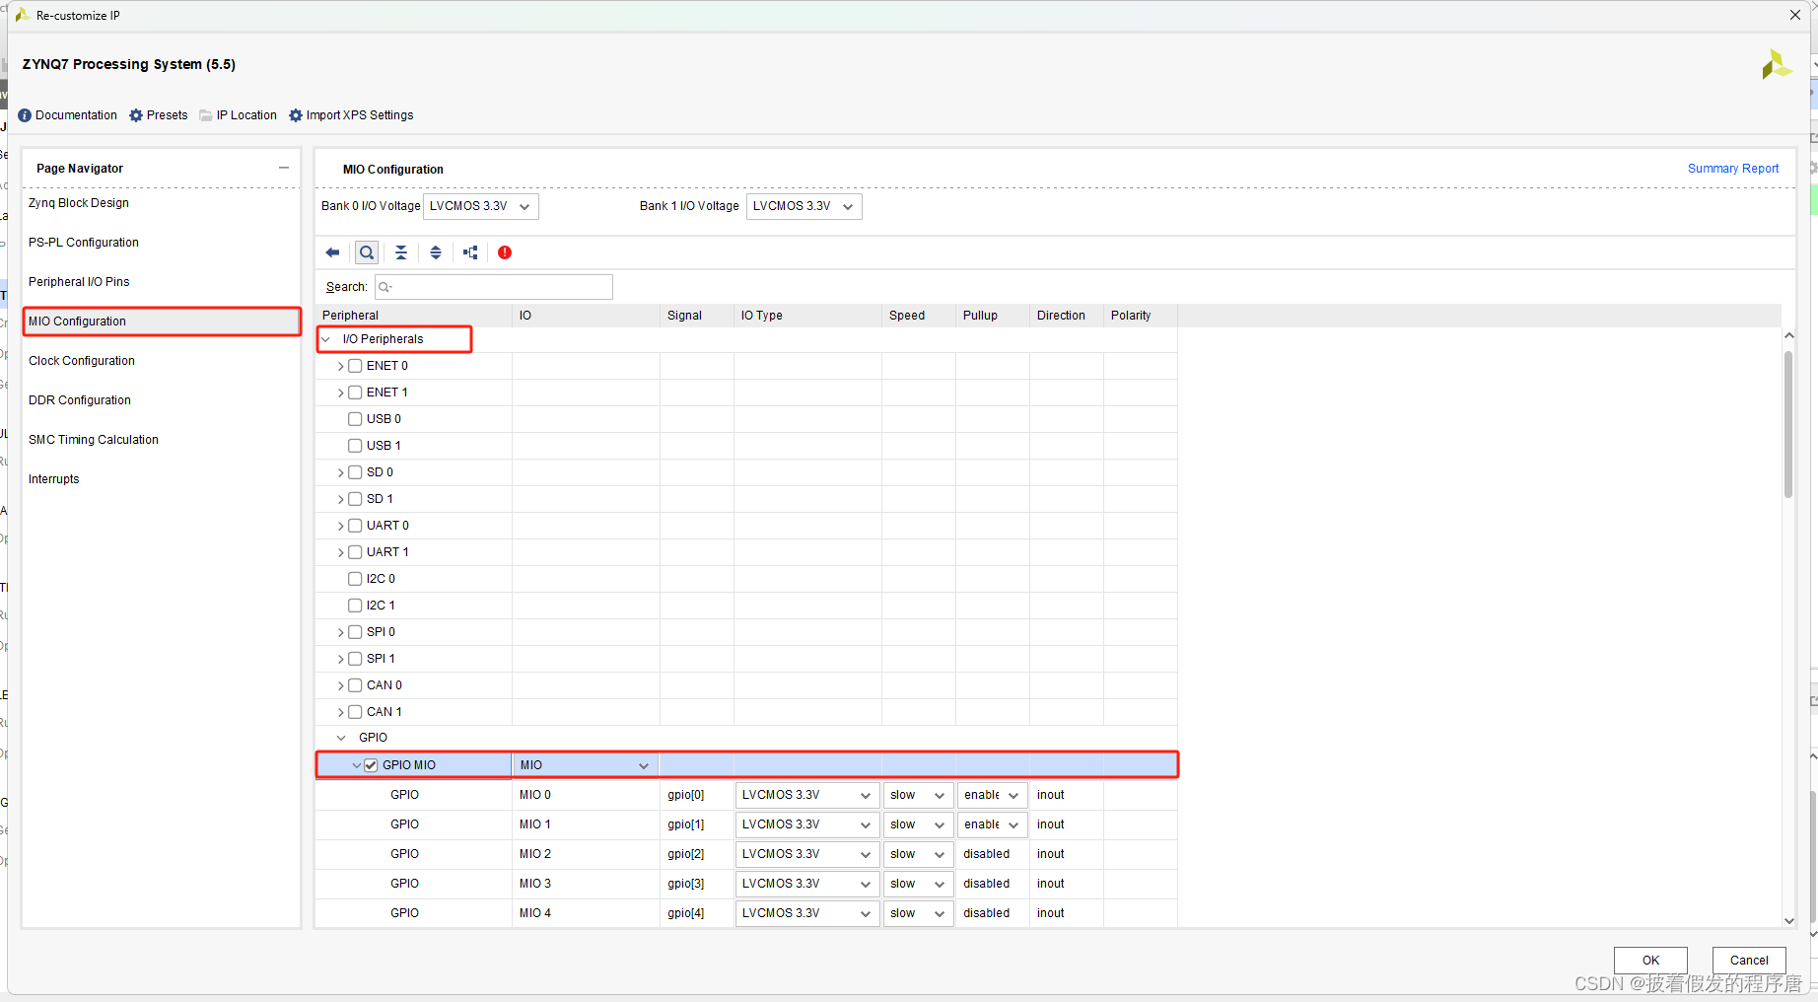Open Peripheral I/O Pins page

click(79, 282)
